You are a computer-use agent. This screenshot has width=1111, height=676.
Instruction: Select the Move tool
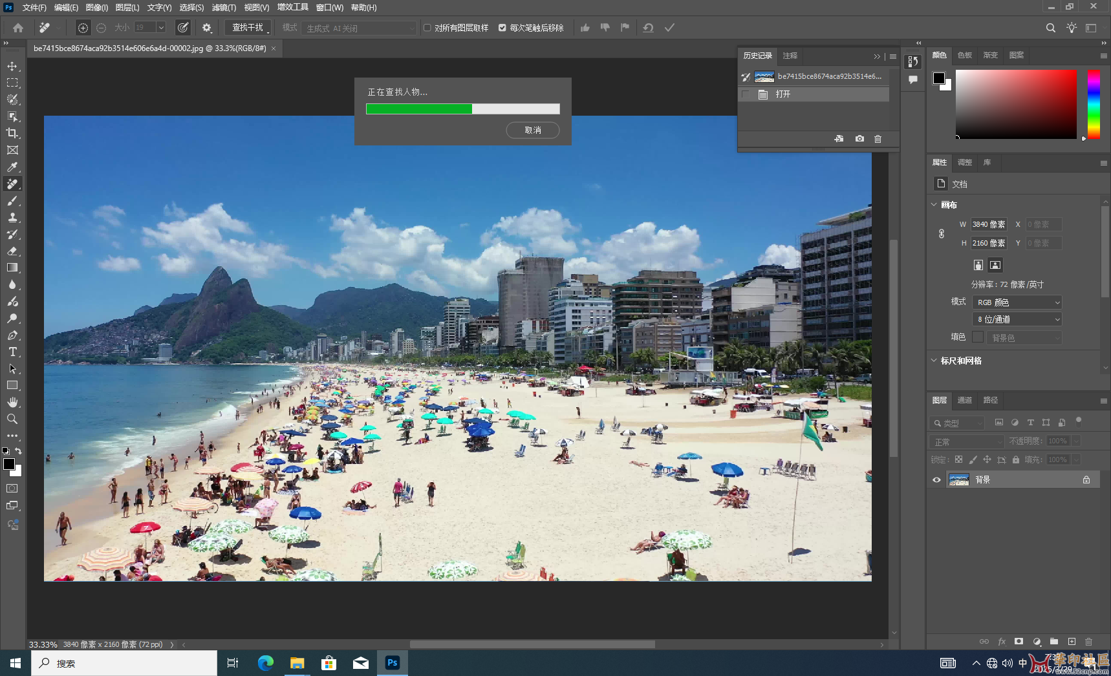12,66
